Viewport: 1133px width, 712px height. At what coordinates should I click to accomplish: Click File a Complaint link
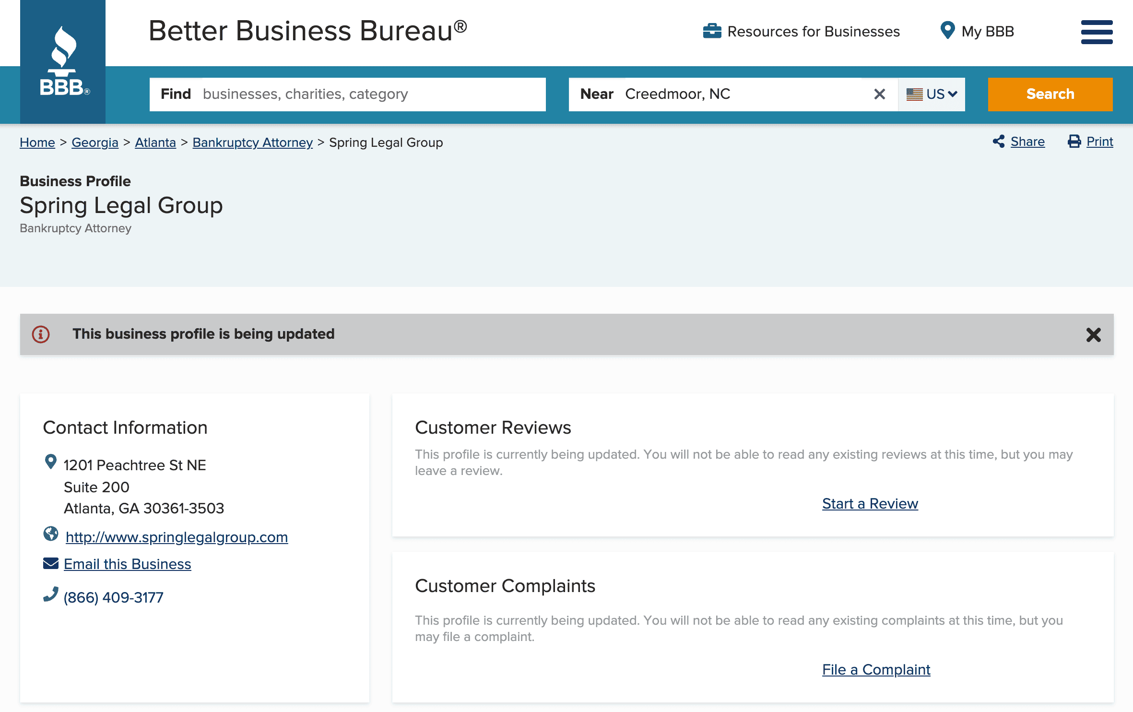[x=876, y=670]
